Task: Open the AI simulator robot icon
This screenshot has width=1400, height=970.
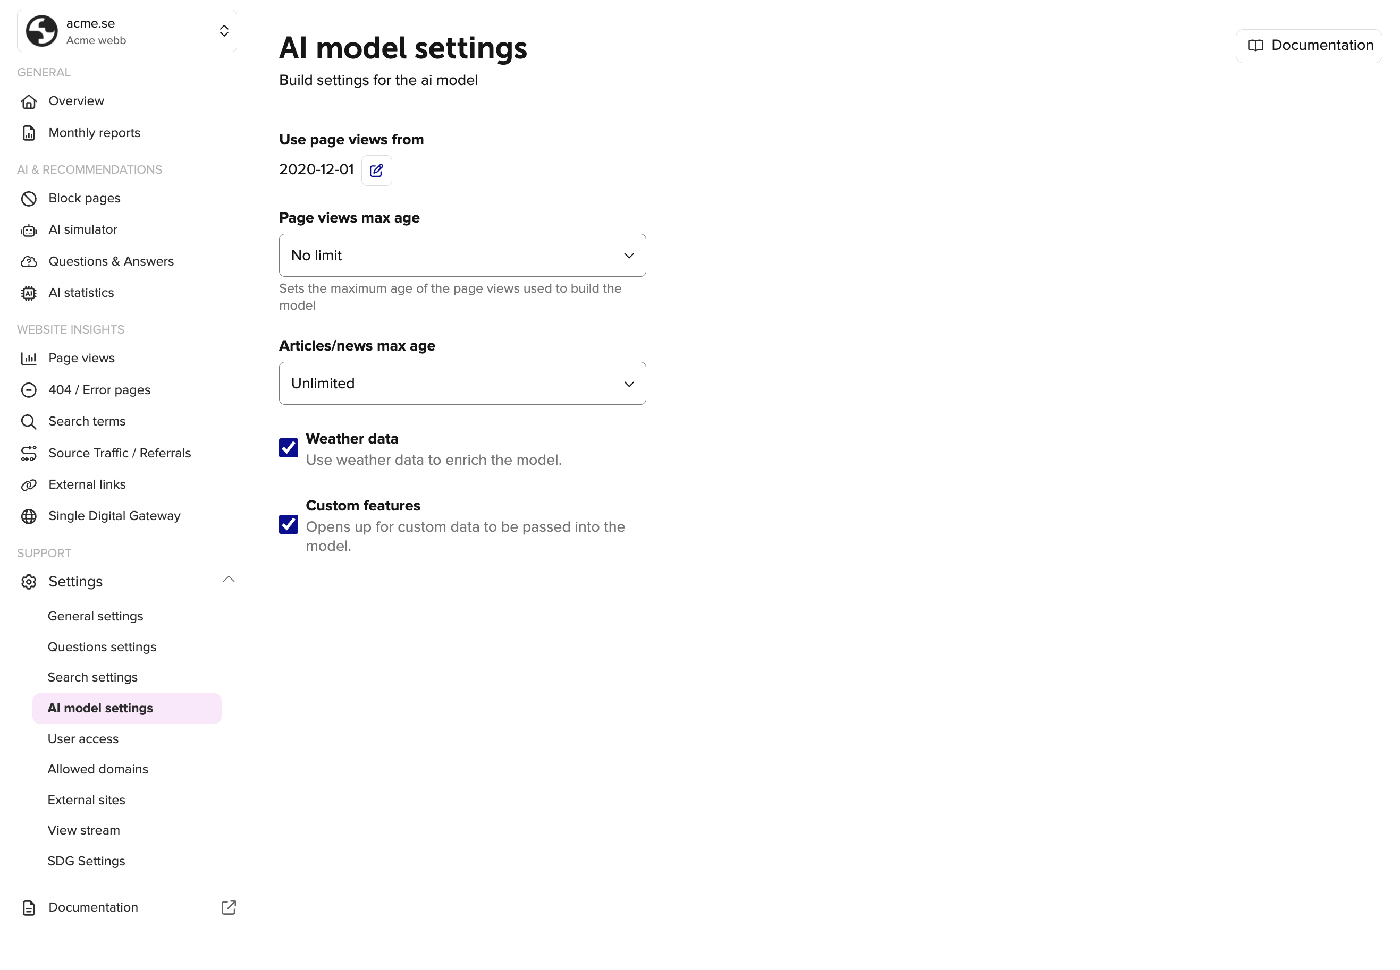Action: tap(29, 231)
